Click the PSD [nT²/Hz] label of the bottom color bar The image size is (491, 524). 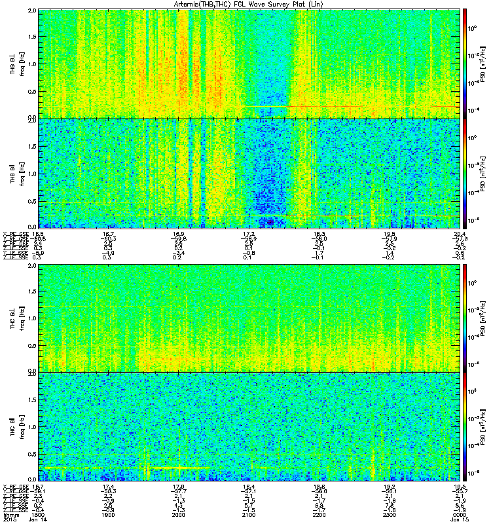point(483,427)
